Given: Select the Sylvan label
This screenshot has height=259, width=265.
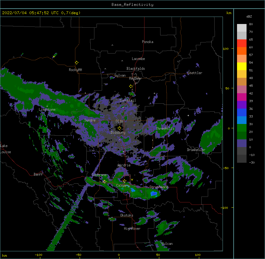Looking at the screenshot, I should coord(120,75).
